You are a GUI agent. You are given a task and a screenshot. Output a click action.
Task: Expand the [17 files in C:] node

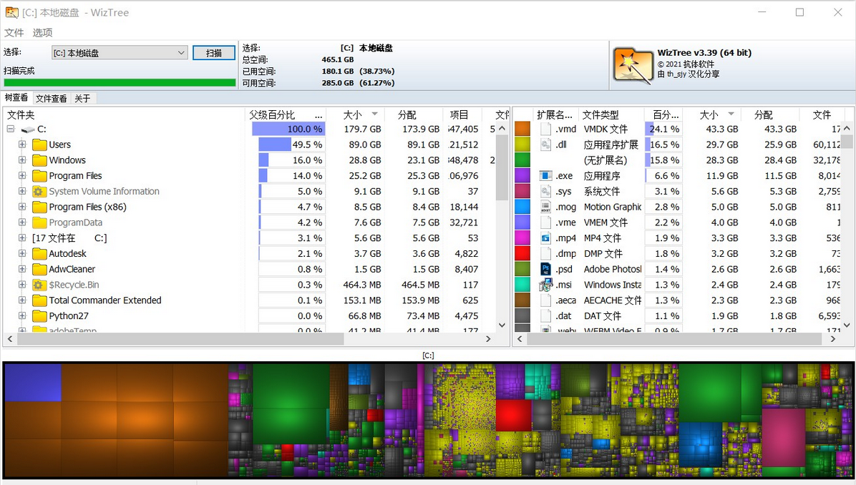(x=22, y=238)
